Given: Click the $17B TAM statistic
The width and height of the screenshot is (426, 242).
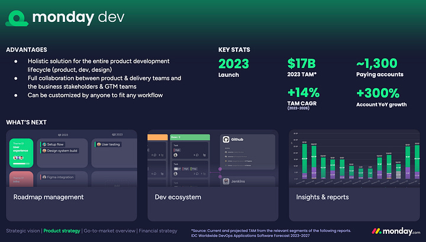Looking at the screenshot, I should pyautogui.click(x=302, y=67).
